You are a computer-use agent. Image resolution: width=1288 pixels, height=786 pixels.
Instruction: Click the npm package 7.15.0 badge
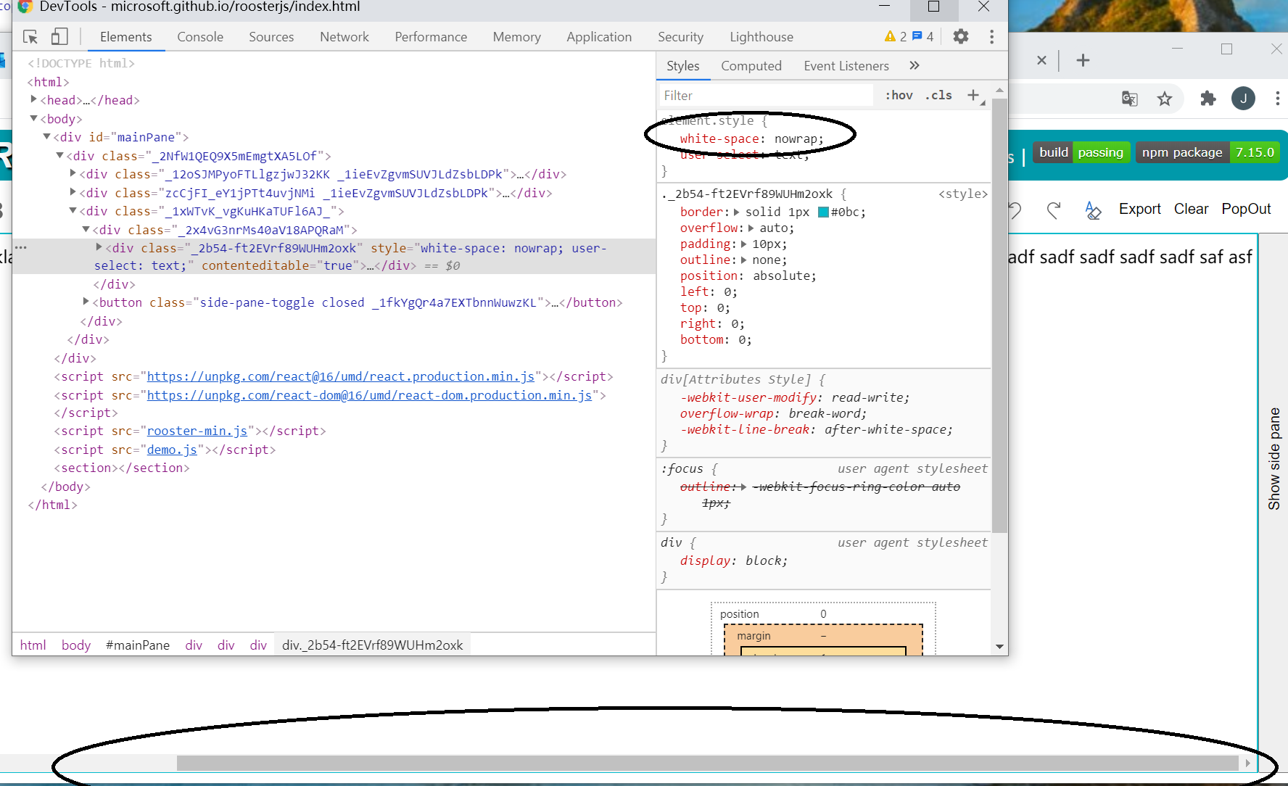pos(1208,152)
